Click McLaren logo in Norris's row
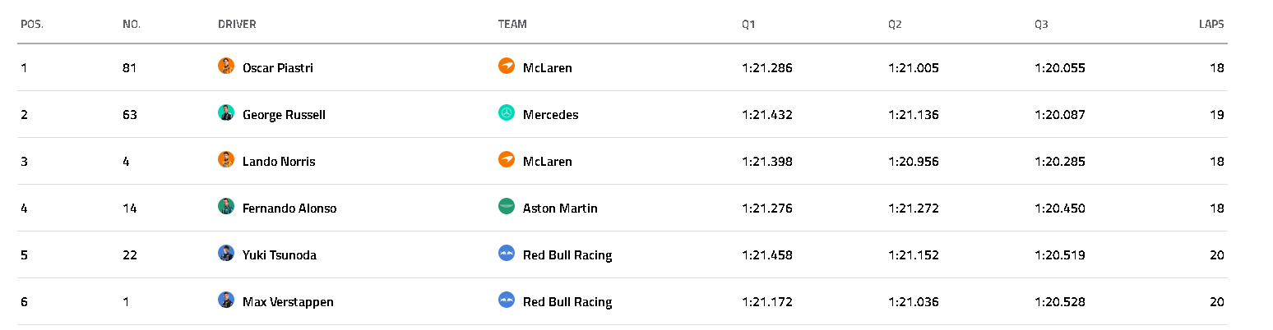The width and height of the screenshot is (1273, 330). point(507,160)
